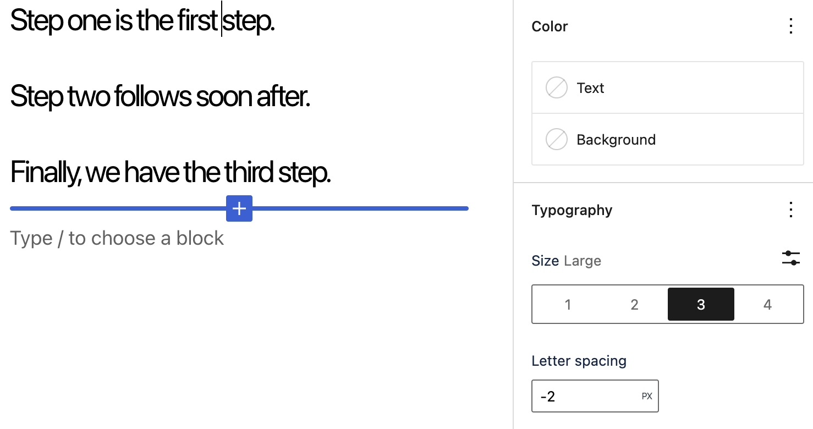Click the Finally, we have the third step paragraph
Image resolution: width=813 pixels, height=429 pixels.
coord(171,172)
